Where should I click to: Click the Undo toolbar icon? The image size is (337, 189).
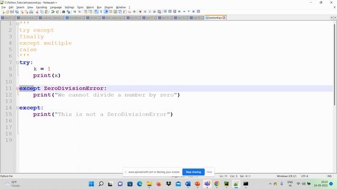[x=53, y=12]
